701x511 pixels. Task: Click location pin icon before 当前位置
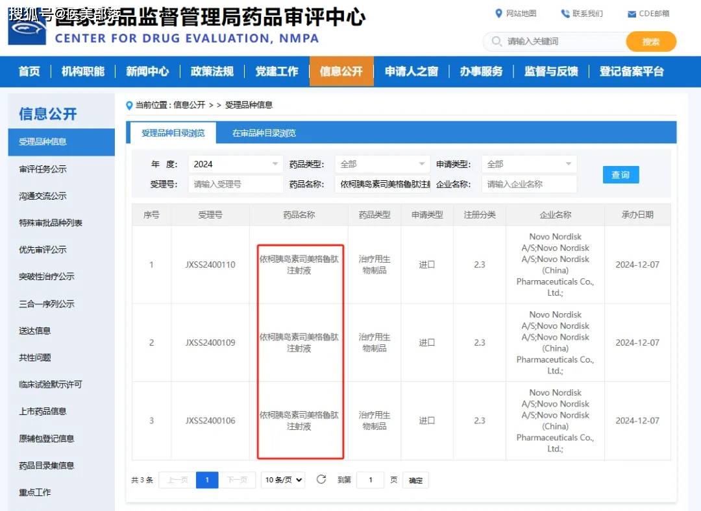click(x=129, y=106)
